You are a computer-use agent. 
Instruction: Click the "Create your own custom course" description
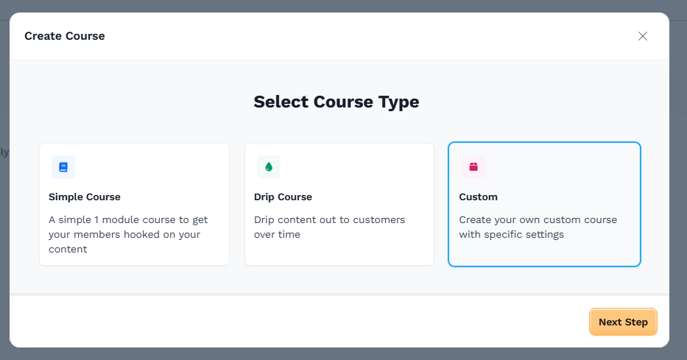(x=538, y=219)
